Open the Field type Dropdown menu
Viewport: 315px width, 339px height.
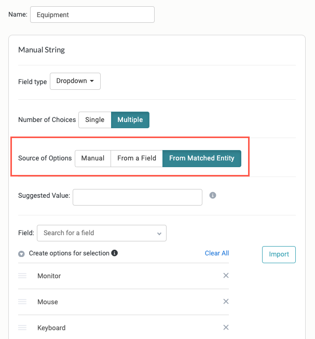(x=75, y=81)
